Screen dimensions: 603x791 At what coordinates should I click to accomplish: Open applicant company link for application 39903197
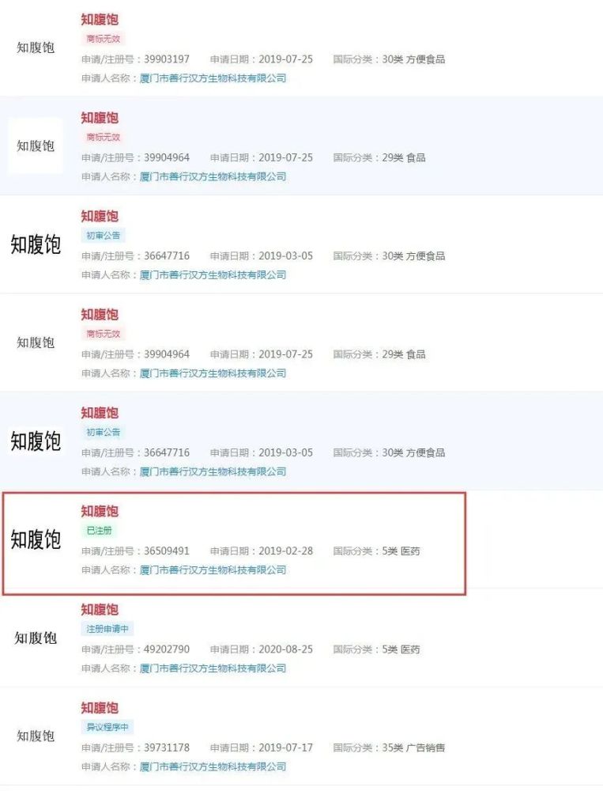click(x=213, y=78)
